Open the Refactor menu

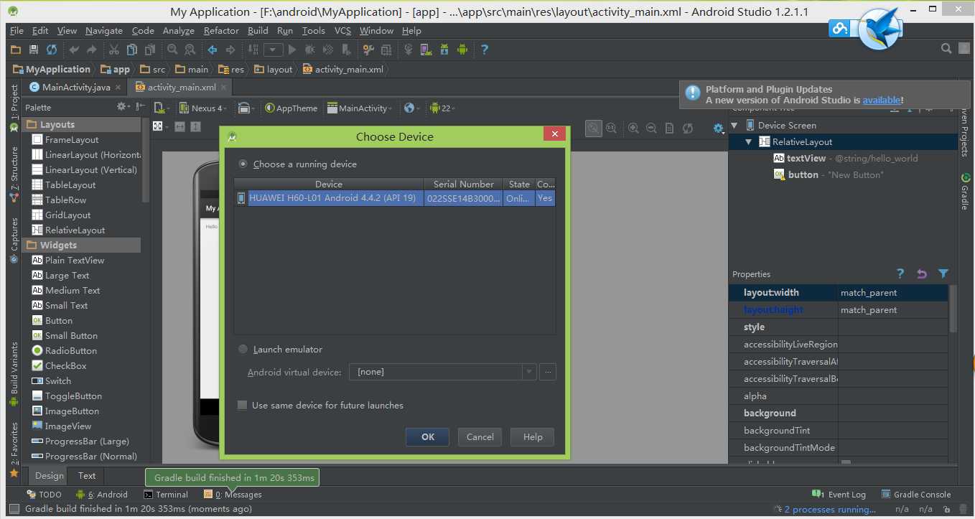(221, 30)
